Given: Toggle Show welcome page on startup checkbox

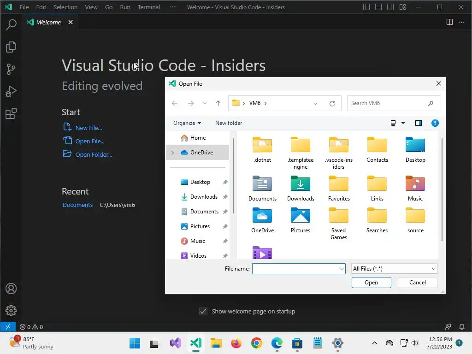Looking at the screenshot, I should tap(203, 311).
